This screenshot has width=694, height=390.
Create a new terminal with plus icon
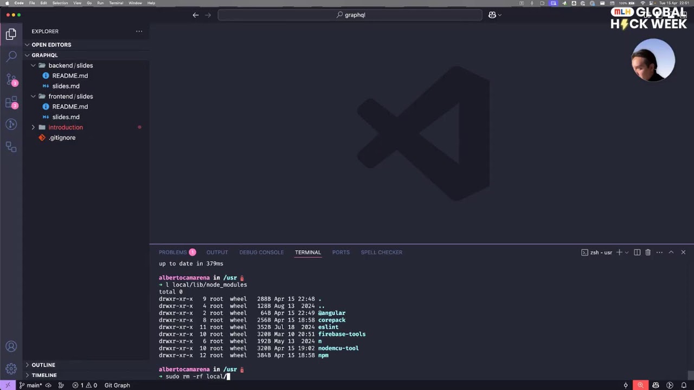tap(619, 252)
